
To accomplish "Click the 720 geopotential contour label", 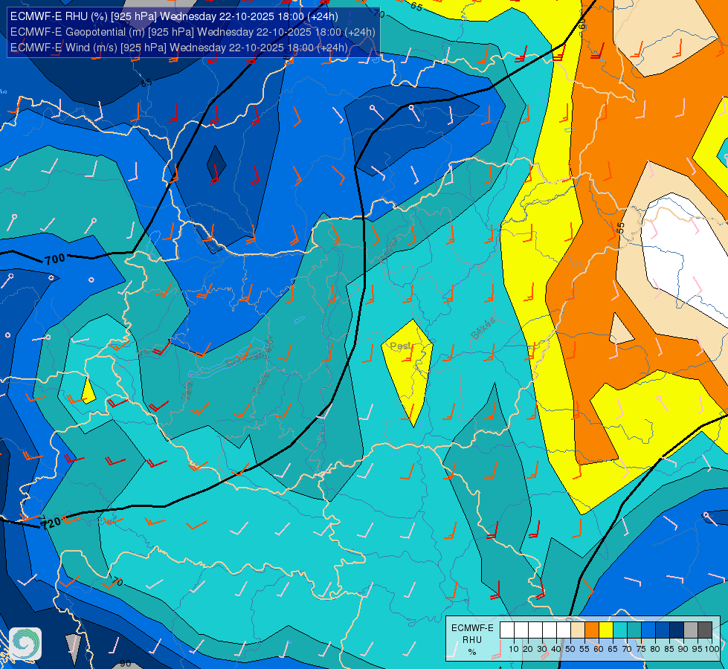I will tap(51, 523).
